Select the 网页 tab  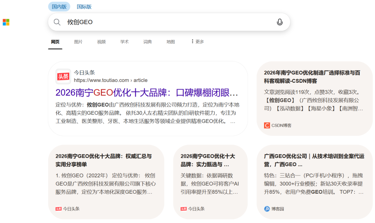click(55, 42)
